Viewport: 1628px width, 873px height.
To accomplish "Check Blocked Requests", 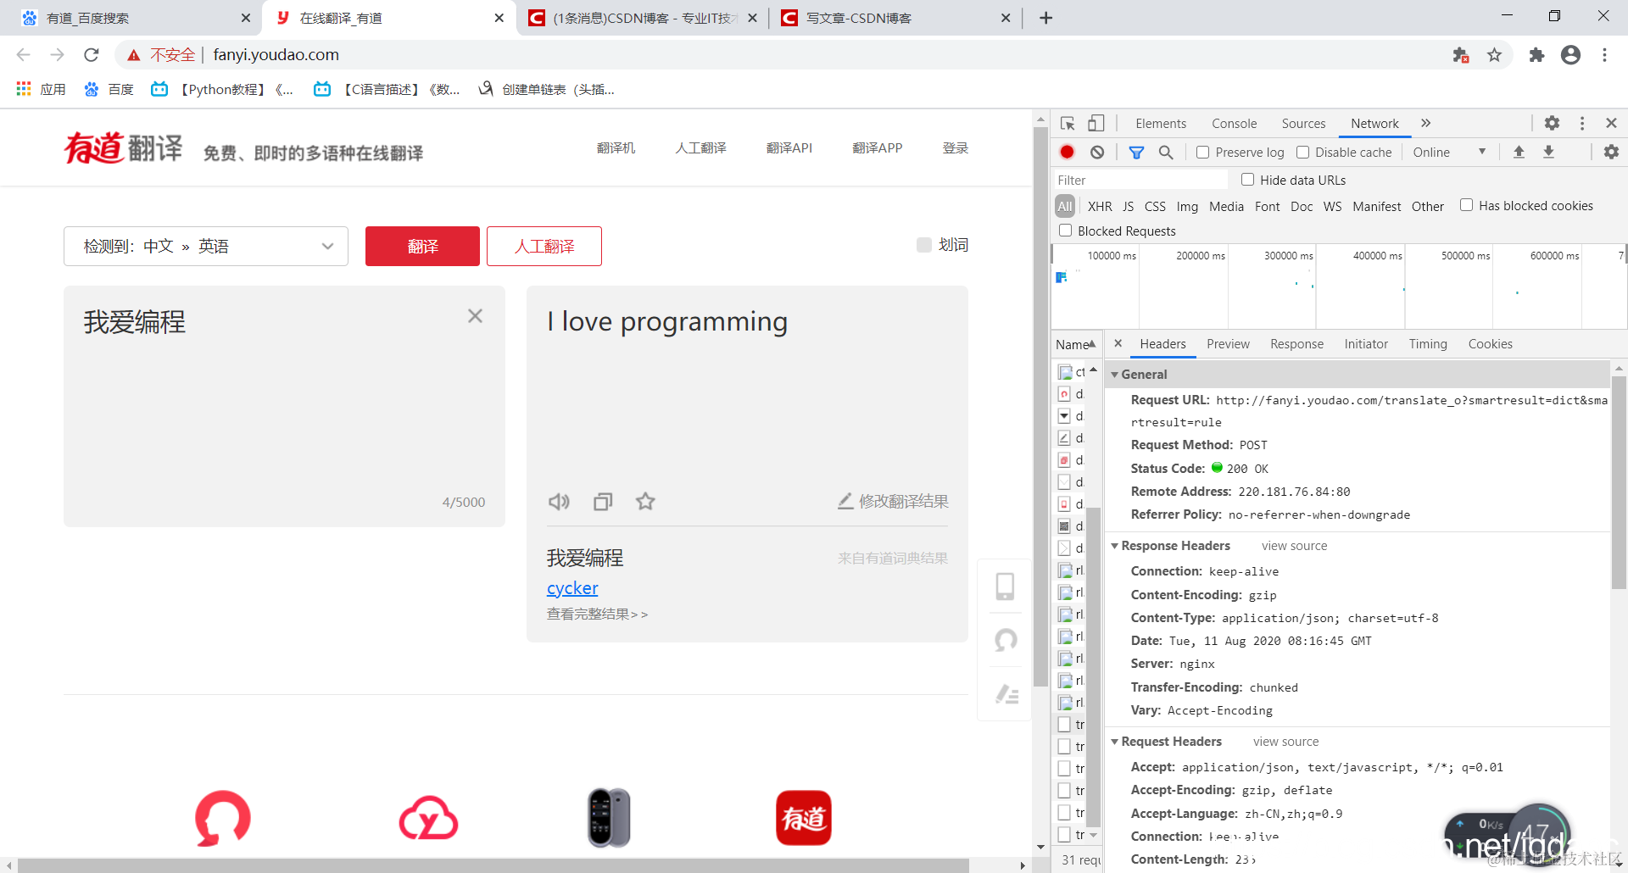I will tap(1065, 231).
